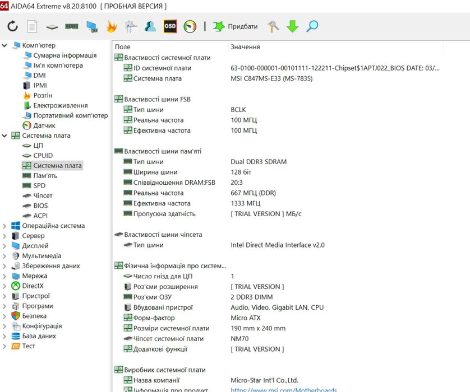Expand the Дисплей tree node
Viewport: 470px width, 392px height.
point(4,246)
